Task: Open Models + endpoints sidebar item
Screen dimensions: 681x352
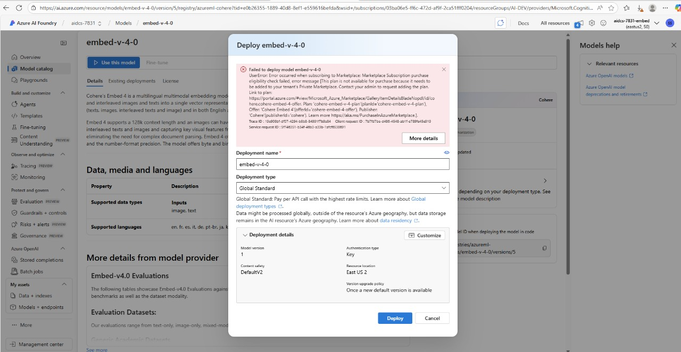Action: pyautogui.click(x=41, y=307)
